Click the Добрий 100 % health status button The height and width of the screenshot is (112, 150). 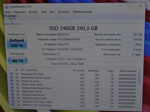(x=17, y=43)
